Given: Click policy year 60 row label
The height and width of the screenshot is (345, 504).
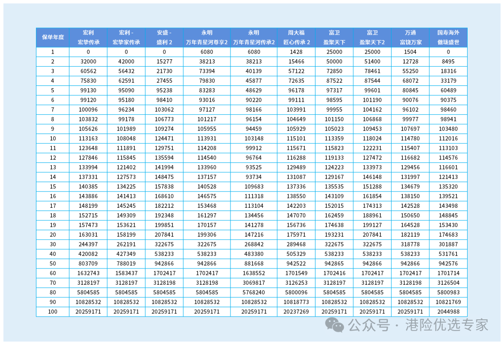Looking at the screenshot, I should pos(53,273).
